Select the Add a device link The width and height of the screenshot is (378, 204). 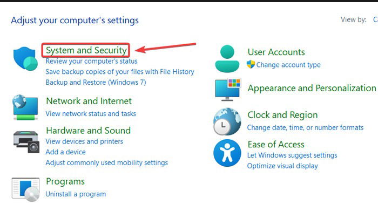click(65, 152)
